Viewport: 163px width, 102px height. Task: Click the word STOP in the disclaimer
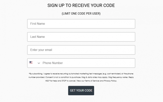click(x=64, y=81)
